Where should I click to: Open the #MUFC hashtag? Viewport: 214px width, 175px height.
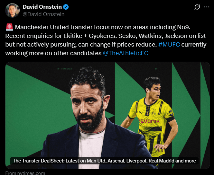[x=169, y=45]
